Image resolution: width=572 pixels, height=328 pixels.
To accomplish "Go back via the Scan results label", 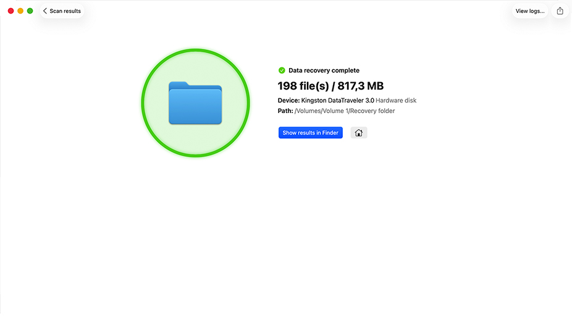I will coord(65,11).
